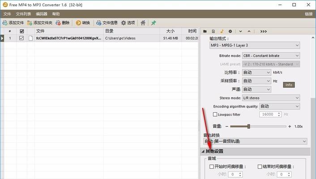Click the 链接 menu item
316x179 pixels.
coord(308,14)
